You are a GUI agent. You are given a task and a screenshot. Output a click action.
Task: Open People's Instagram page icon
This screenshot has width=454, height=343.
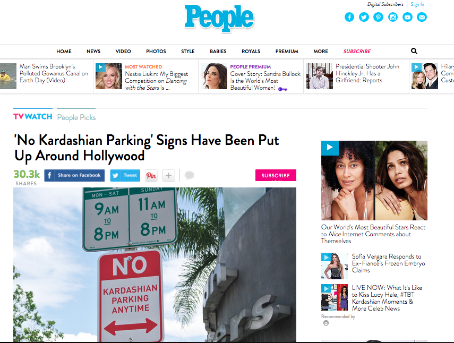tap(392, 17)
